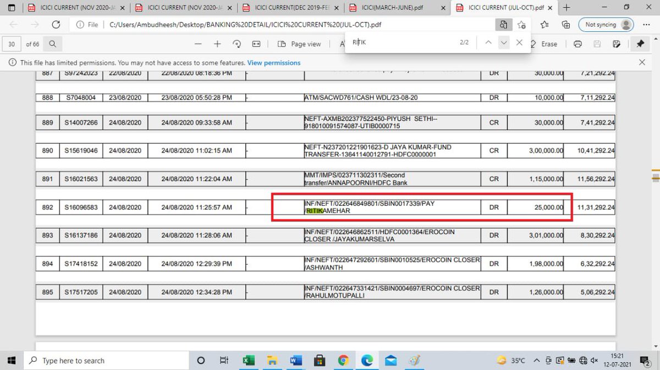
Task: Open the new tab plus button
Action: [x=567, y=8]
